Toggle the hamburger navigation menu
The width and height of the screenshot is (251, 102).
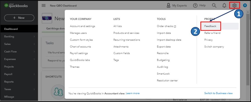click(x=44, y=6)
